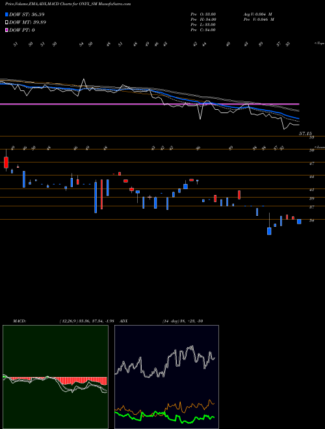Click the 'Pre V: 0.046 M' volume text
Screen dimensions: 325x429
point(258,19)
